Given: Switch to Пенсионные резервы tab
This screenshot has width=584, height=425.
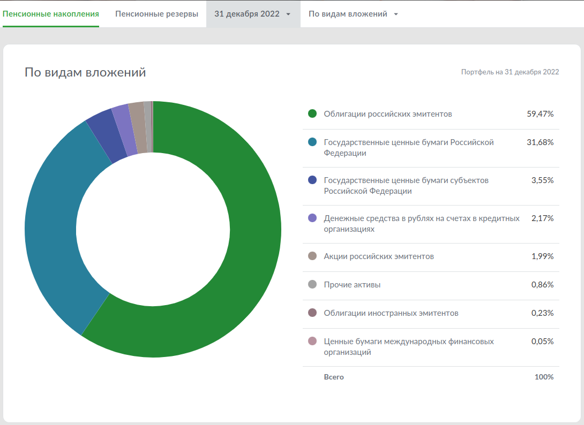Looking at the screenshot, I should coord(156,14).
